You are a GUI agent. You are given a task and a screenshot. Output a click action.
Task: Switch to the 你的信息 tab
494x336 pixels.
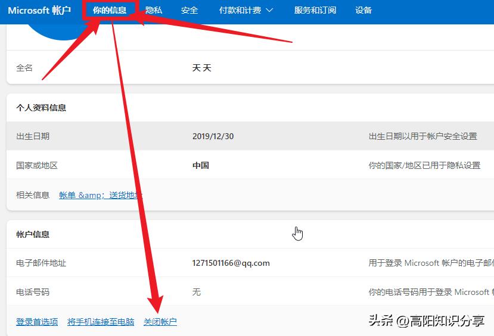[110, 10]
